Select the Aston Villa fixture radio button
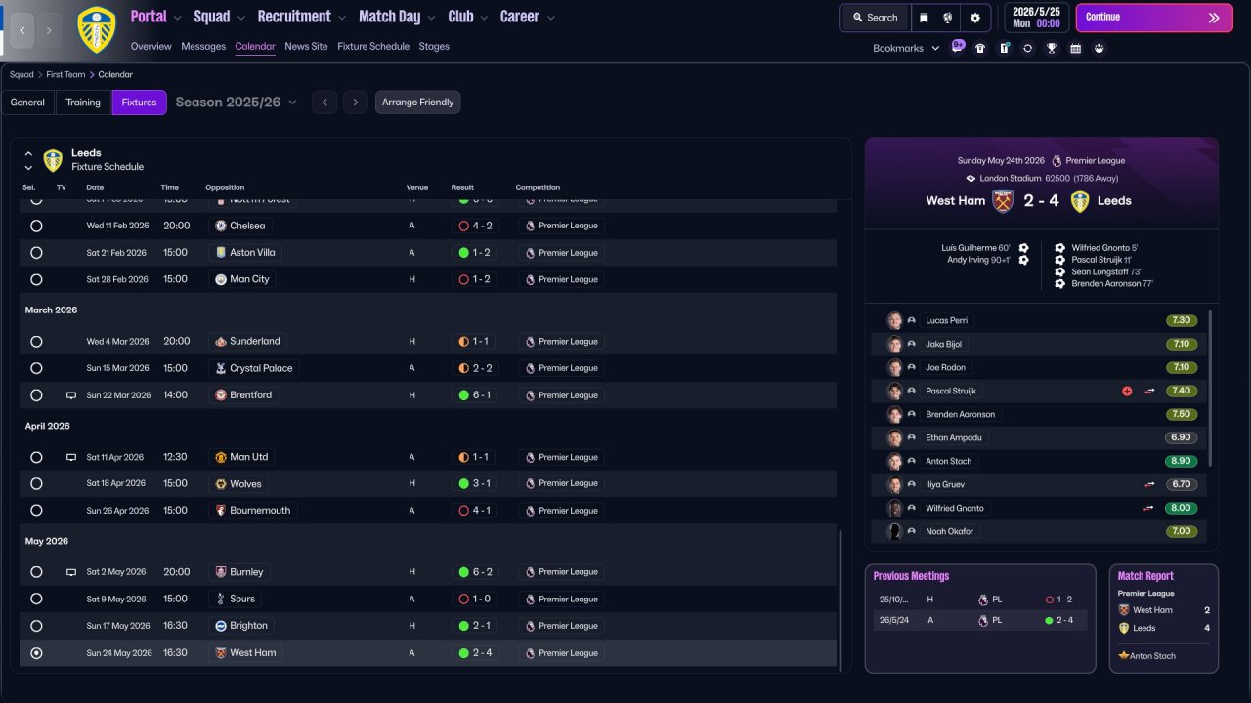The image size is (1251, 703). tap(36, 253)
